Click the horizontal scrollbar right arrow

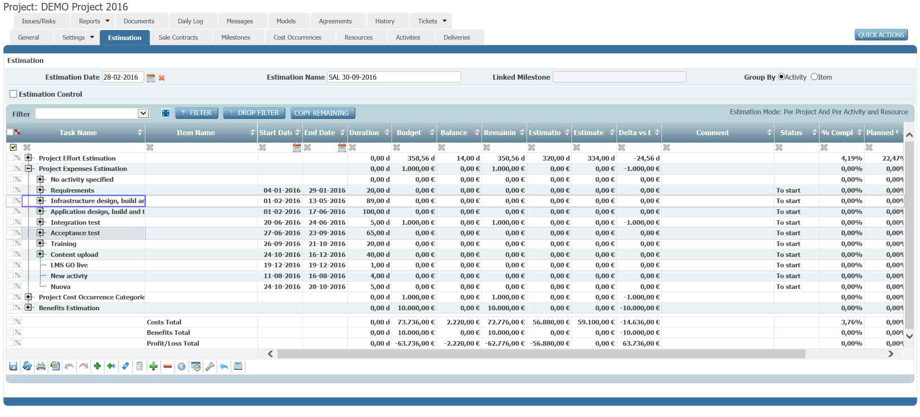[891, 354]
